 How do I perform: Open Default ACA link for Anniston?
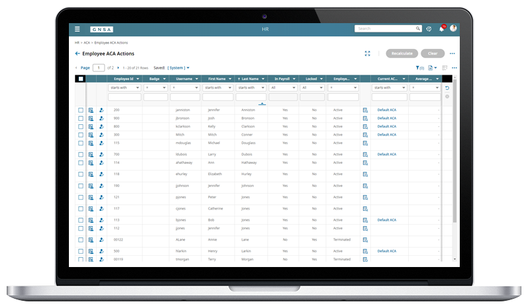pyautogui.click(x=387, y=110)
